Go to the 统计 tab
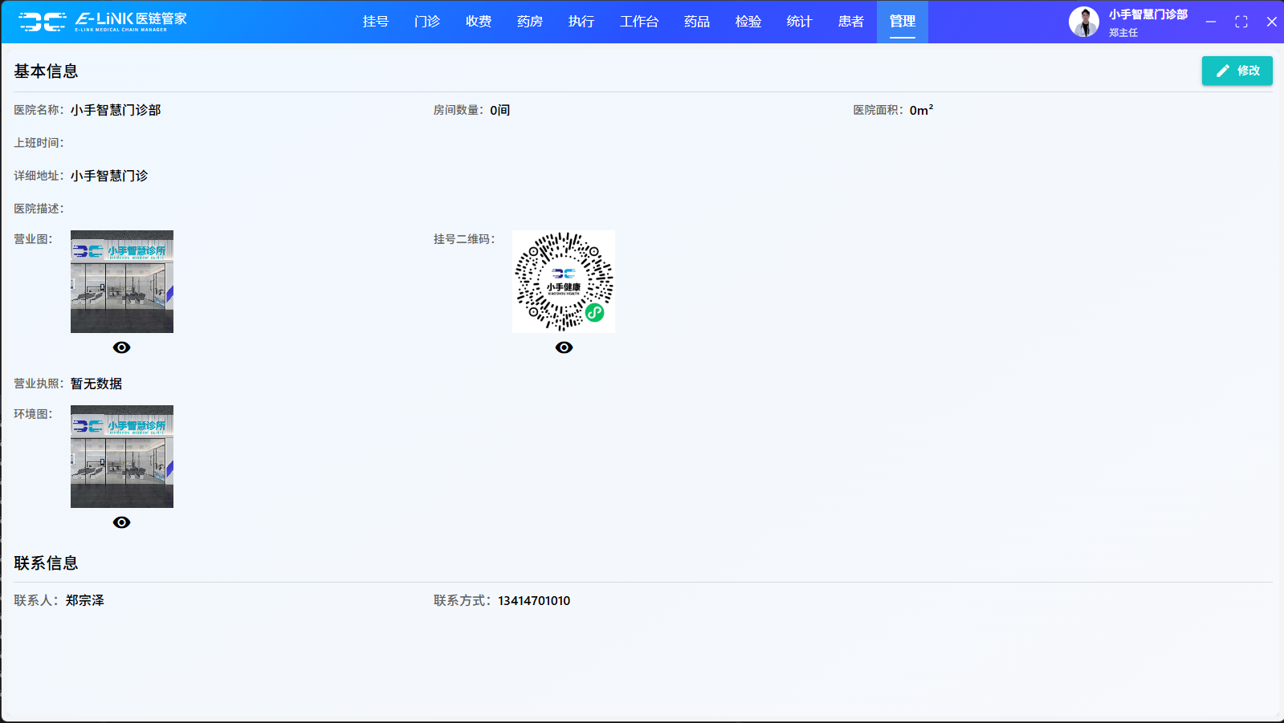1284x723 pixels. click(x=799, y=22)
